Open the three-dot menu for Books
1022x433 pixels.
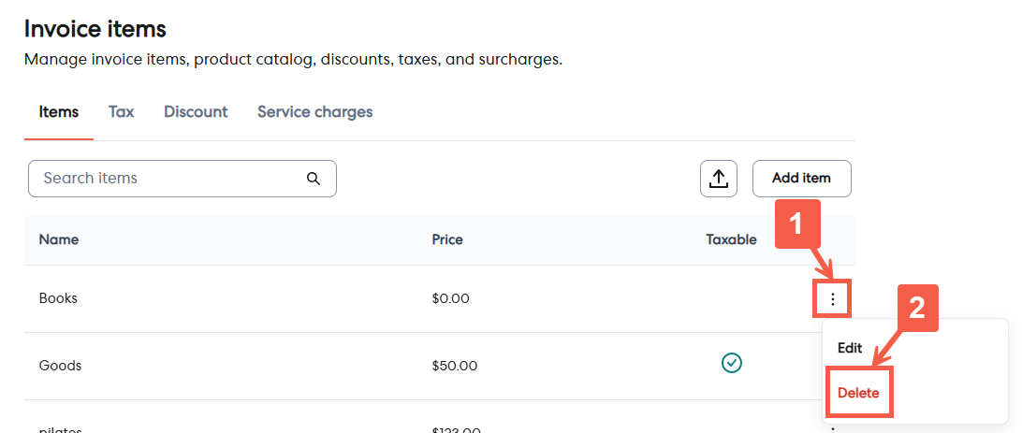point(832,299)
